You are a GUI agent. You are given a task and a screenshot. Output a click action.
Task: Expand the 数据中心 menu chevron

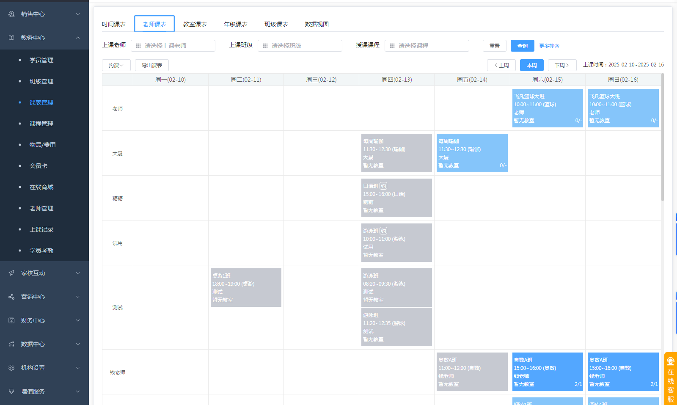pos(78,344)
